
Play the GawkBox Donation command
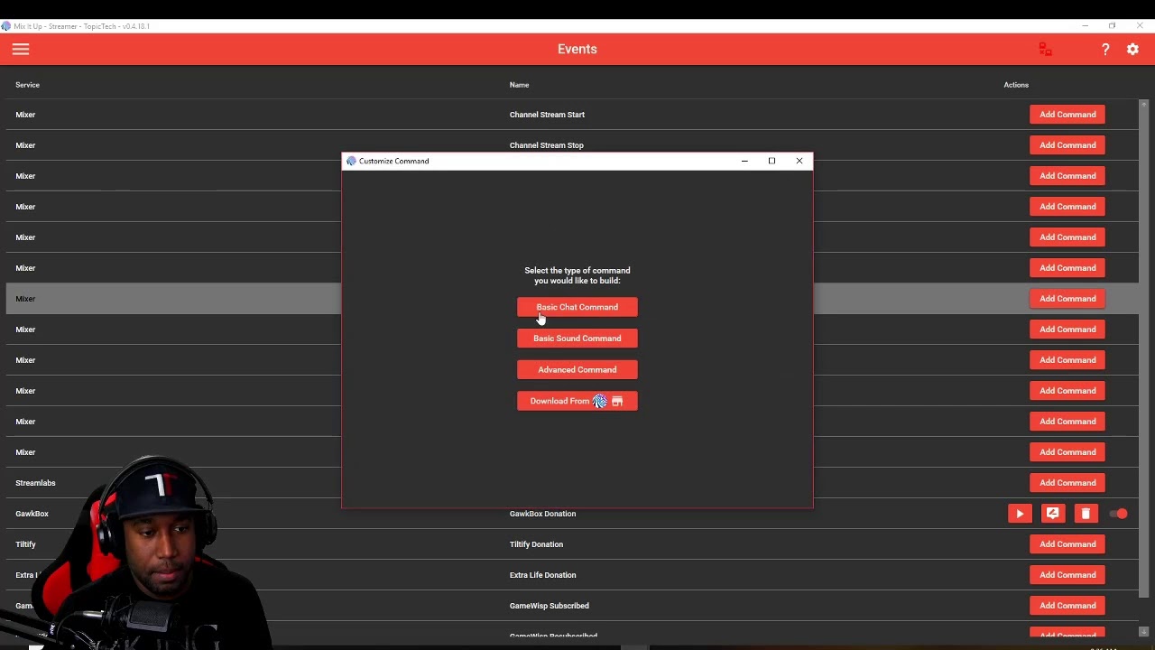pos(1020,514)
